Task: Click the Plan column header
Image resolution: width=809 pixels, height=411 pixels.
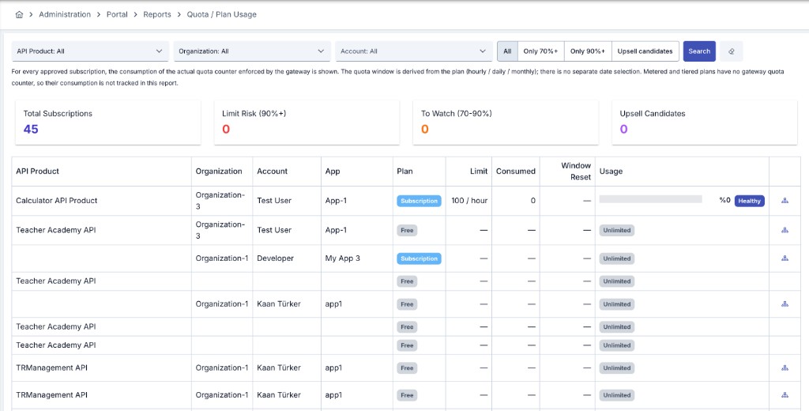Action: pos(419,172)
